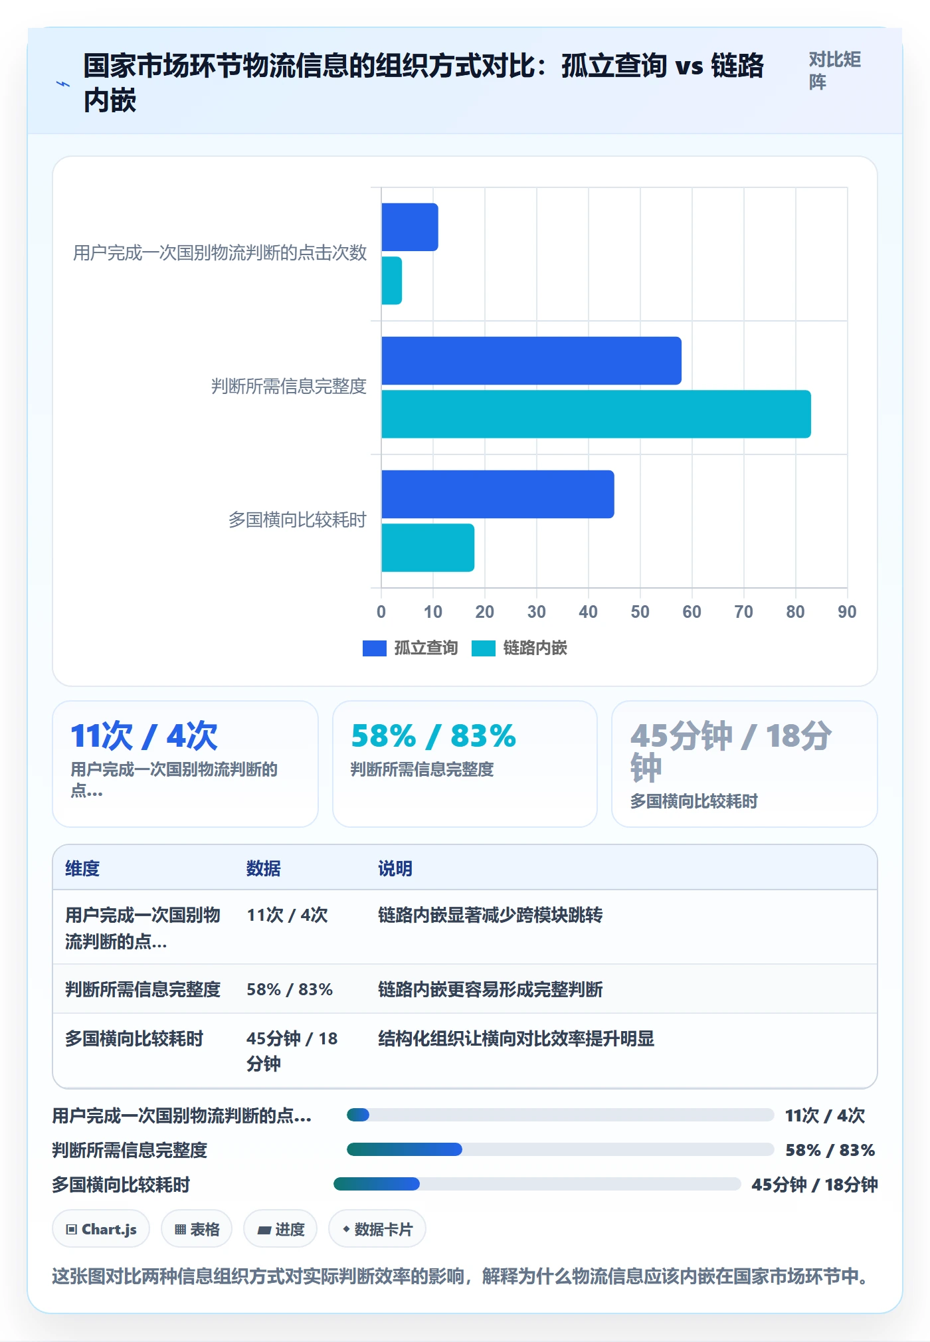Click the cyan 链路内嵌 bar for 信息完整度
Screen dimensions: 930x1342
[597, 414]
